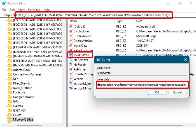Click the DisplayName string value icon

(71, 36)
